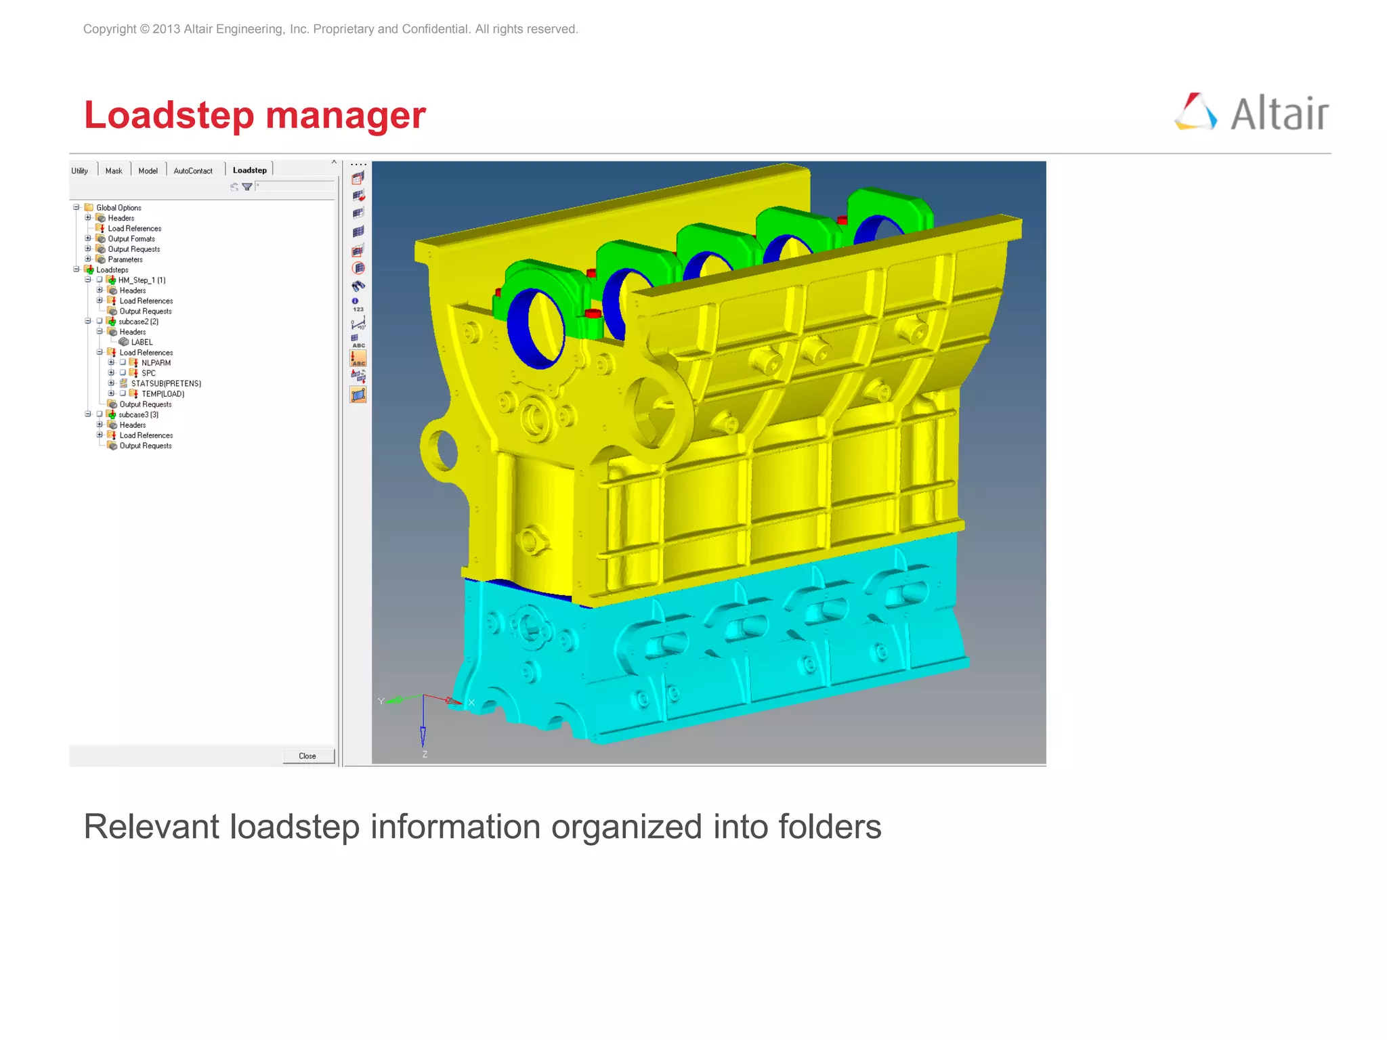Switch to the AutoContact tab
The width and height of the screenshot is (1387, 1040).
click(193, 171)
